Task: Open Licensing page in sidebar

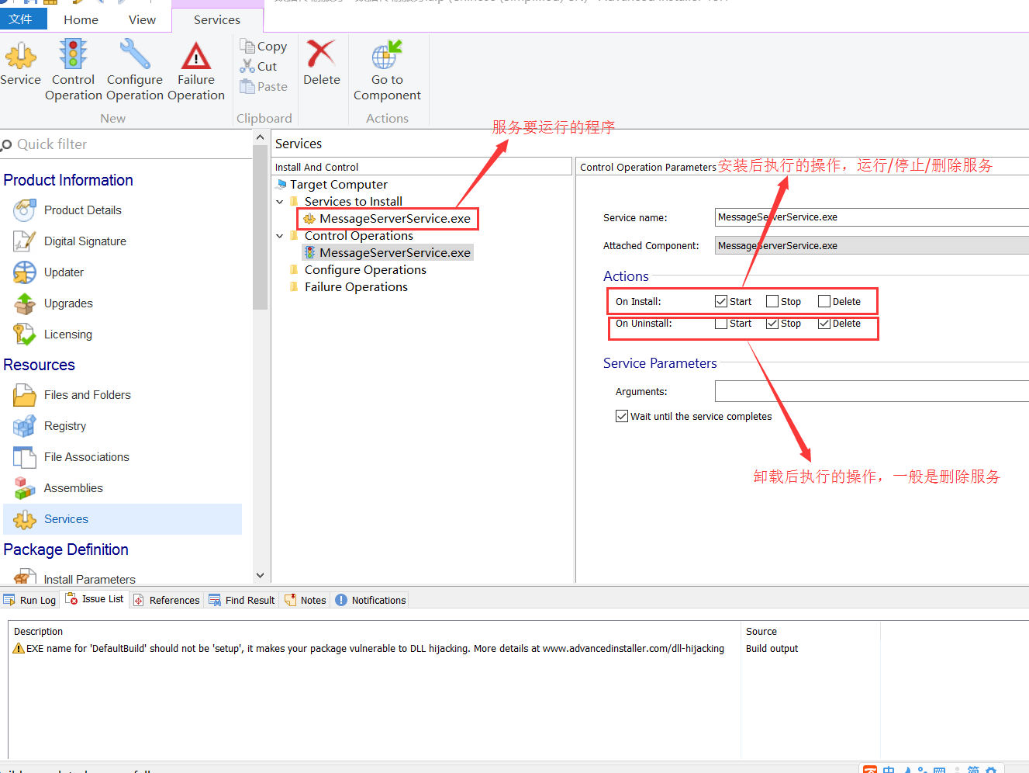Action: click(67, 335)
